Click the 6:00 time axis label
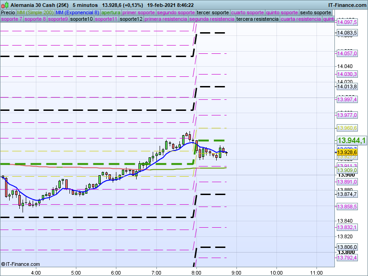This screenshot has height=276, width=368. click(x=116, y=273)
